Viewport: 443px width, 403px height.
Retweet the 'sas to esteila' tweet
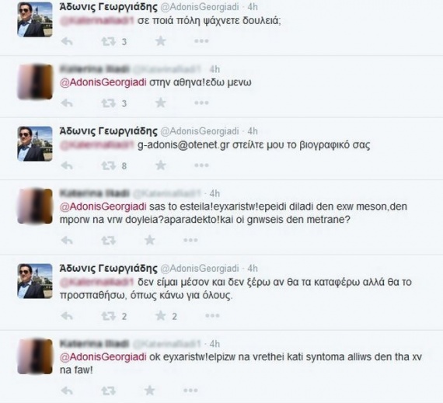pyautogui.click(x=109, y=241)
